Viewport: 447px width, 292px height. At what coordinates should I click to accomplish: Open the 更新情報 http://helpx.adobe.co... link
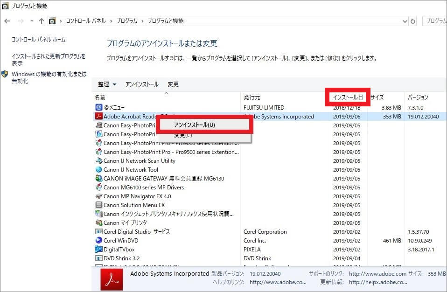[378, 282]
